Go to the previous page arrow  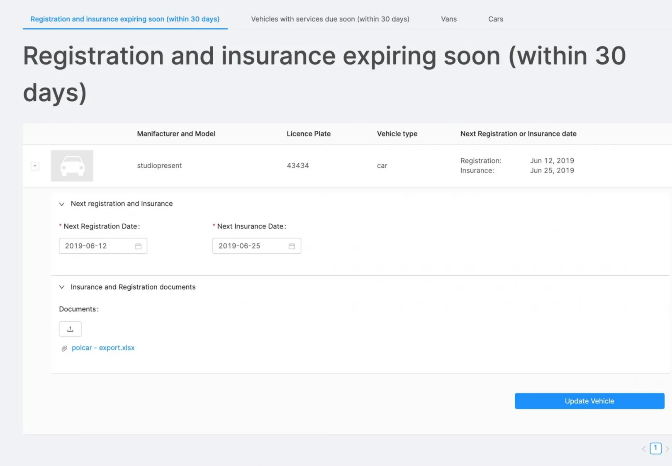click(x=644, y=449)
